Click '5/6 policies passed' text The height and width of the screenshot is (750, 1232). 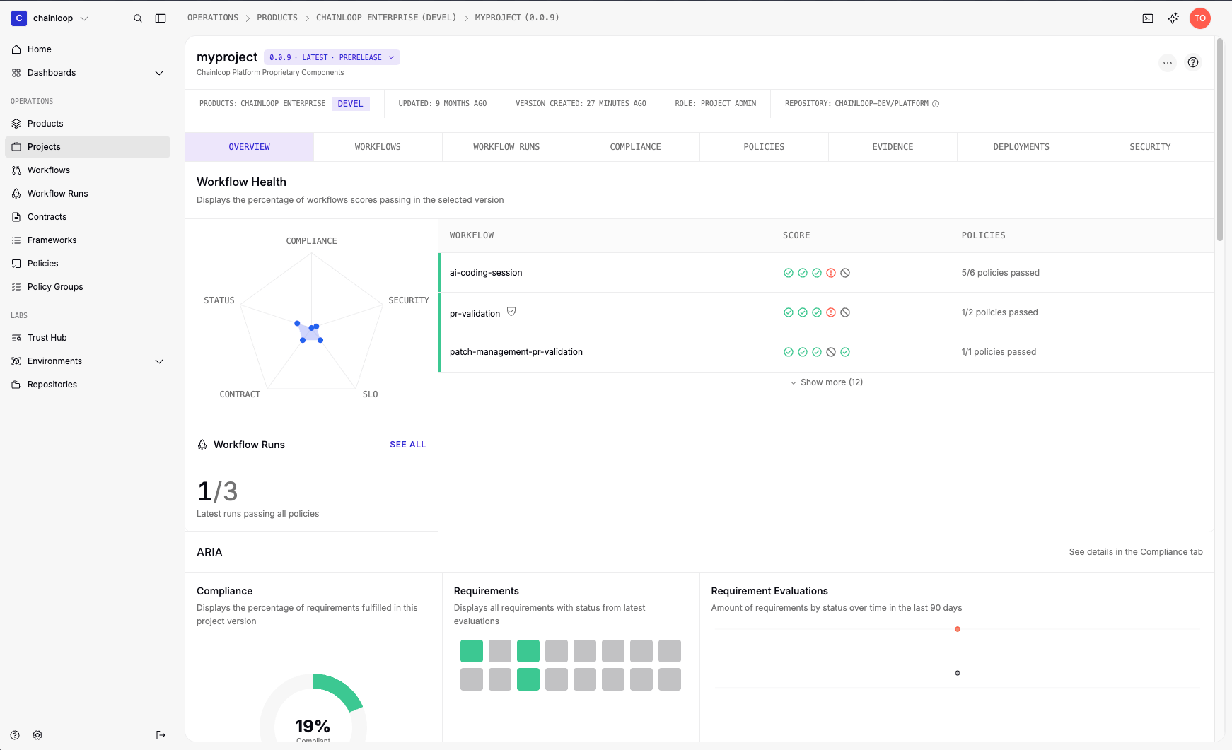(x=1001, y=273)
